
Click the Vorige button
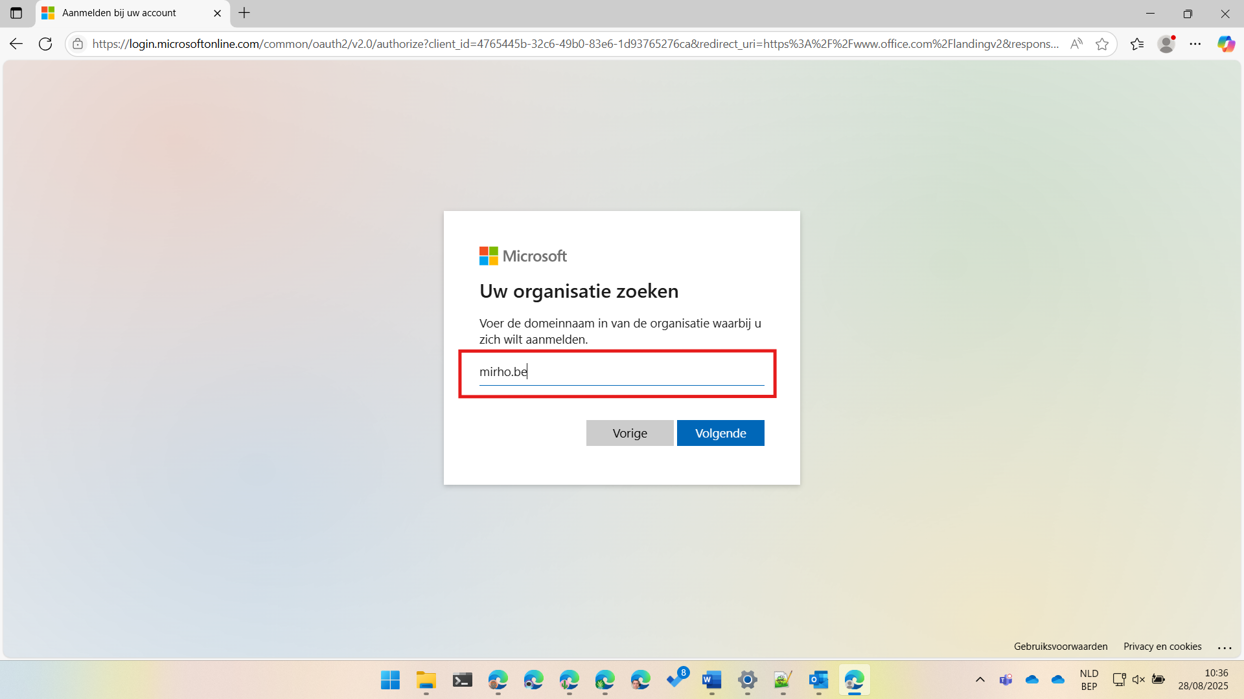click(x=630, y=433)
